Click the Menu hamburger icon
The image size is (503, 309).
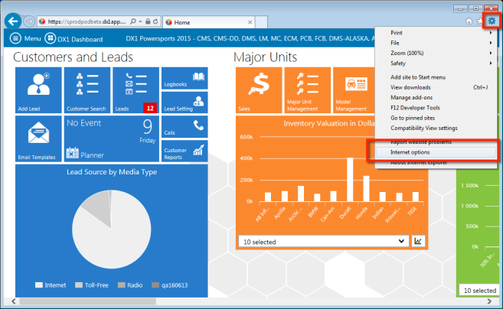(15, 38)
